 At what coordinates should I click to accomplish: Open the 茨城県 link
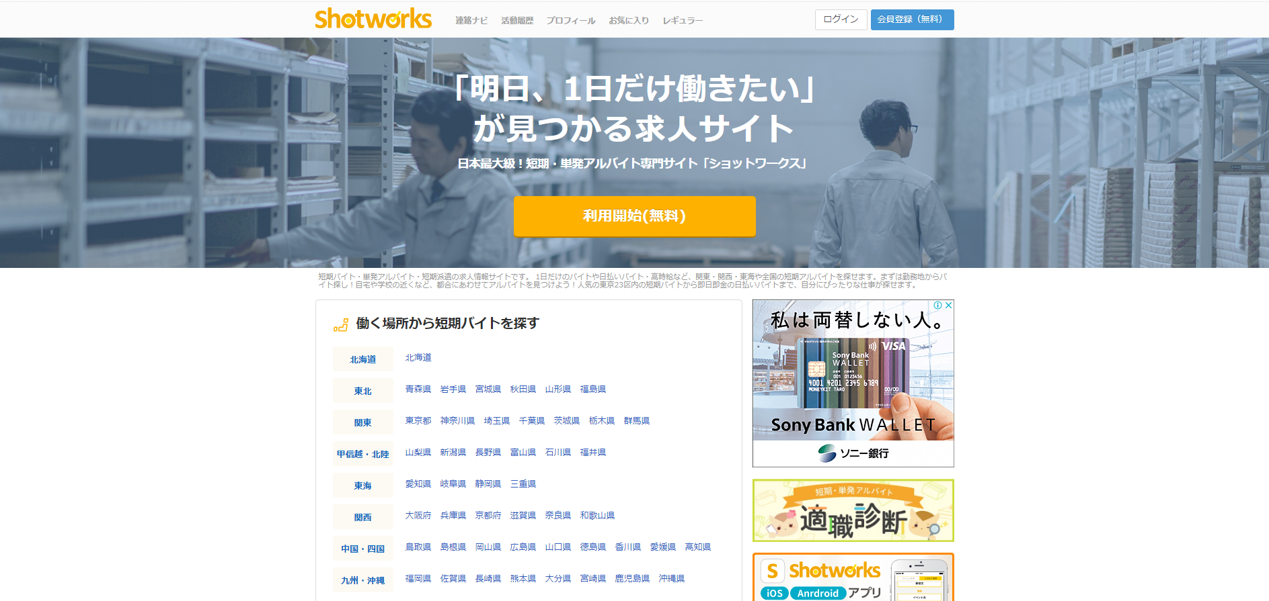click(567, 420)
